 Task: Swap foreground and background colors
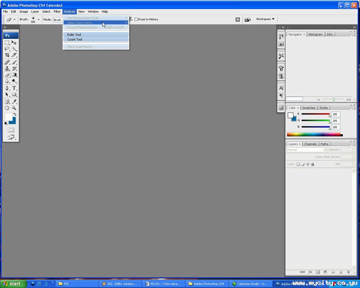[15, 114]
